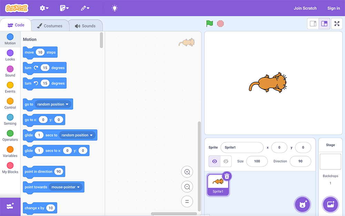Select the My Blocks category
This screenshot has width=345, height=216.
[10, 168]
